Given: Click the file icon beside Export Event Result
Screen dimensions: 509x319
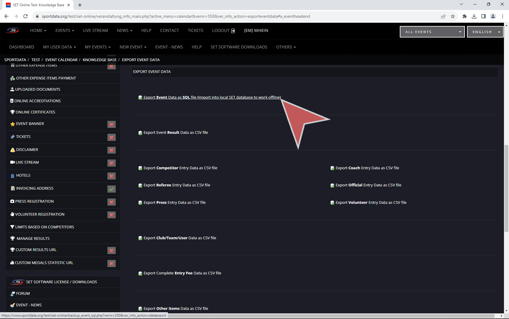Looking at the screenshot, I should click(140, 133).
